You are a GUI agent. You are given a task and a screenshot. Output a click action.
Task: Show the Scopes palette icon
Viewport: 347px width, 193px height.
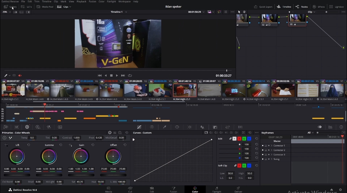coord(330,127)
